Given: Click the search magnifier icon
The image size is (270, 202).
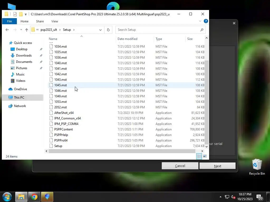Looking at the screenshot, I should 202,30.
